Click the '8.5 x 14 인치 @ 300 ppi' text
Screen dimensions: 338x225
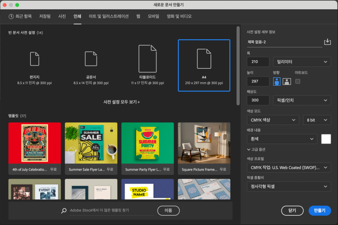click(91, 83)
